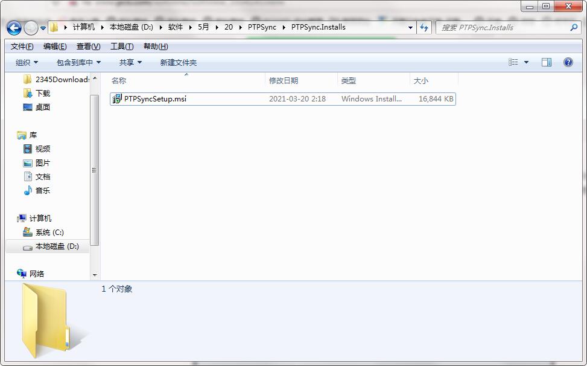This screenshot has height=366, width=587.
Task: Click 新建文件夹 button
Action: (178, 63)
